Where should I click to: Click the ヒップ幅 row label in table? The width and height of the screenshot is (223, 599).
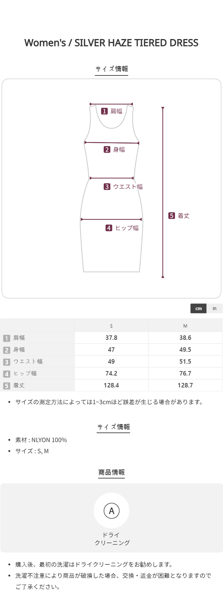pyautogui.click(x=25, y=373)
